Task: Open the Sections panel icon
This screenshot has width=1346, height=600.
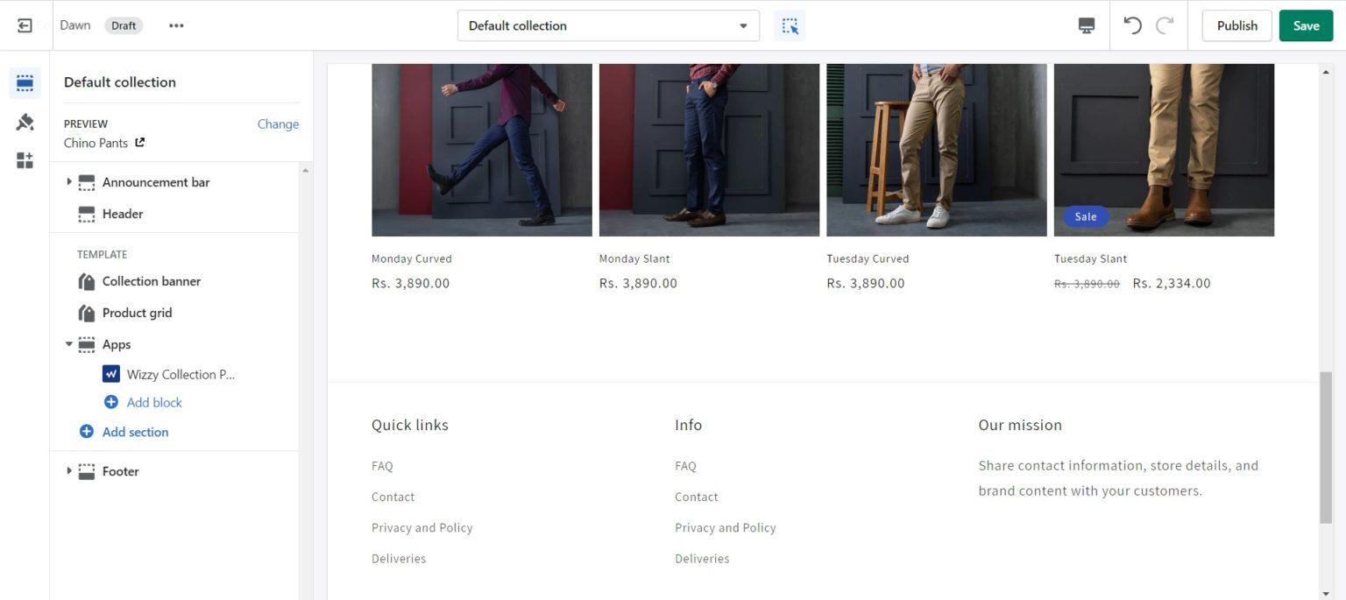Action: click(25, 81)
